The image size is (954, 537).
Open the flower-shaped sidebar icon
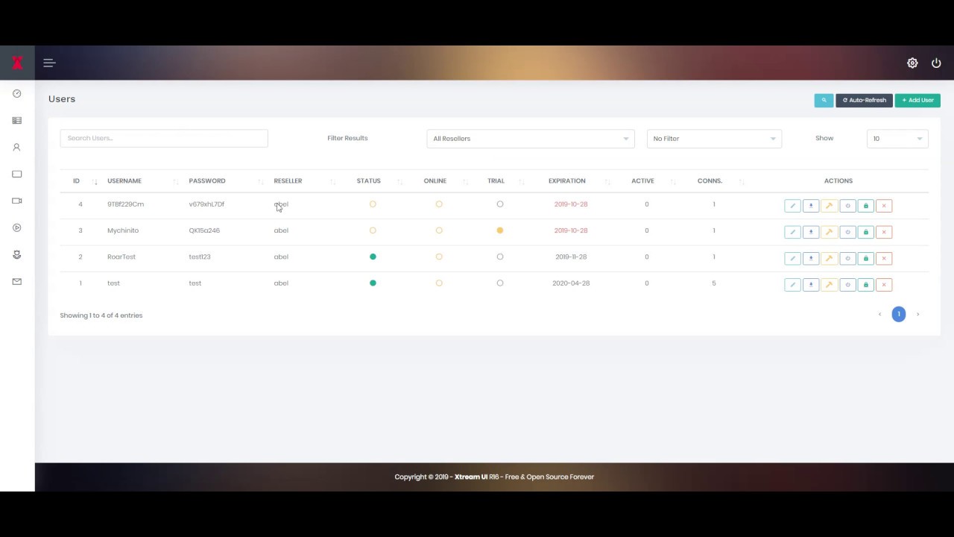coord(16,254)
